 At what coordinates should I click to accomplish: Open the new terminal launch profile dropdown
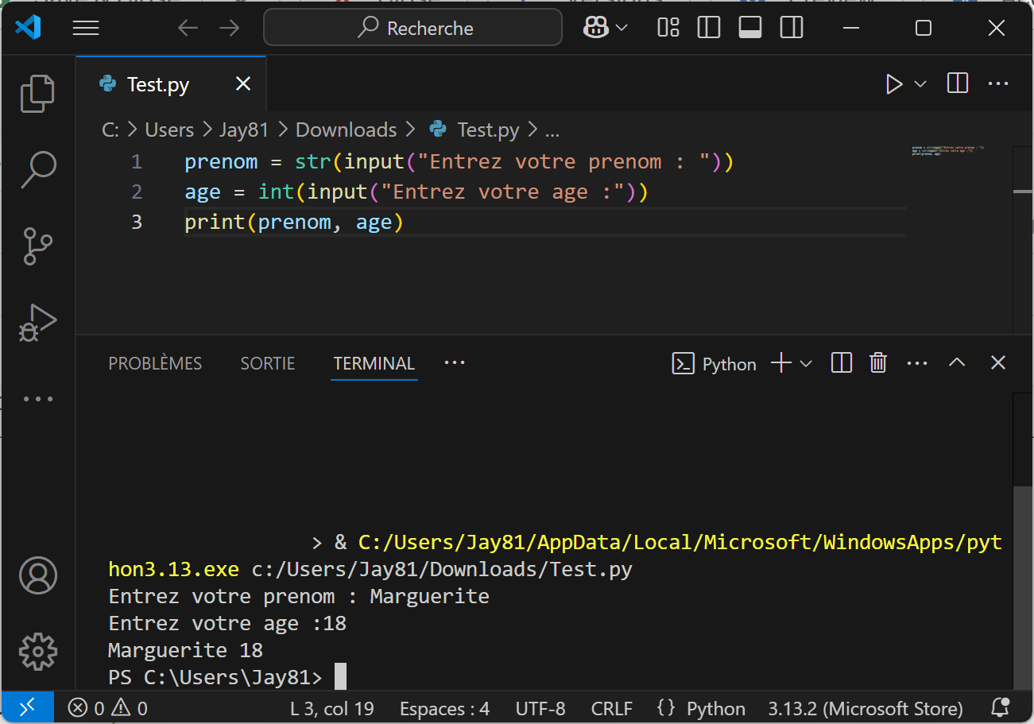[x=806, y=363]
